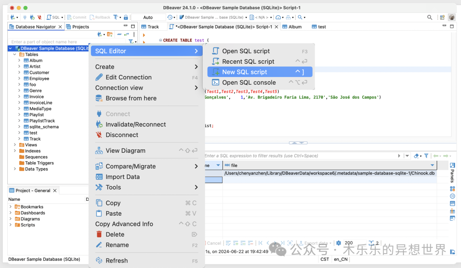Expand the Bookmarks project node

pyautogui.click(x=11, y=207)
